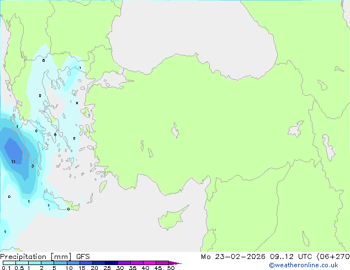
Task: Click the darkest blue precipitation area west of Greece
Action: point(13,152)
